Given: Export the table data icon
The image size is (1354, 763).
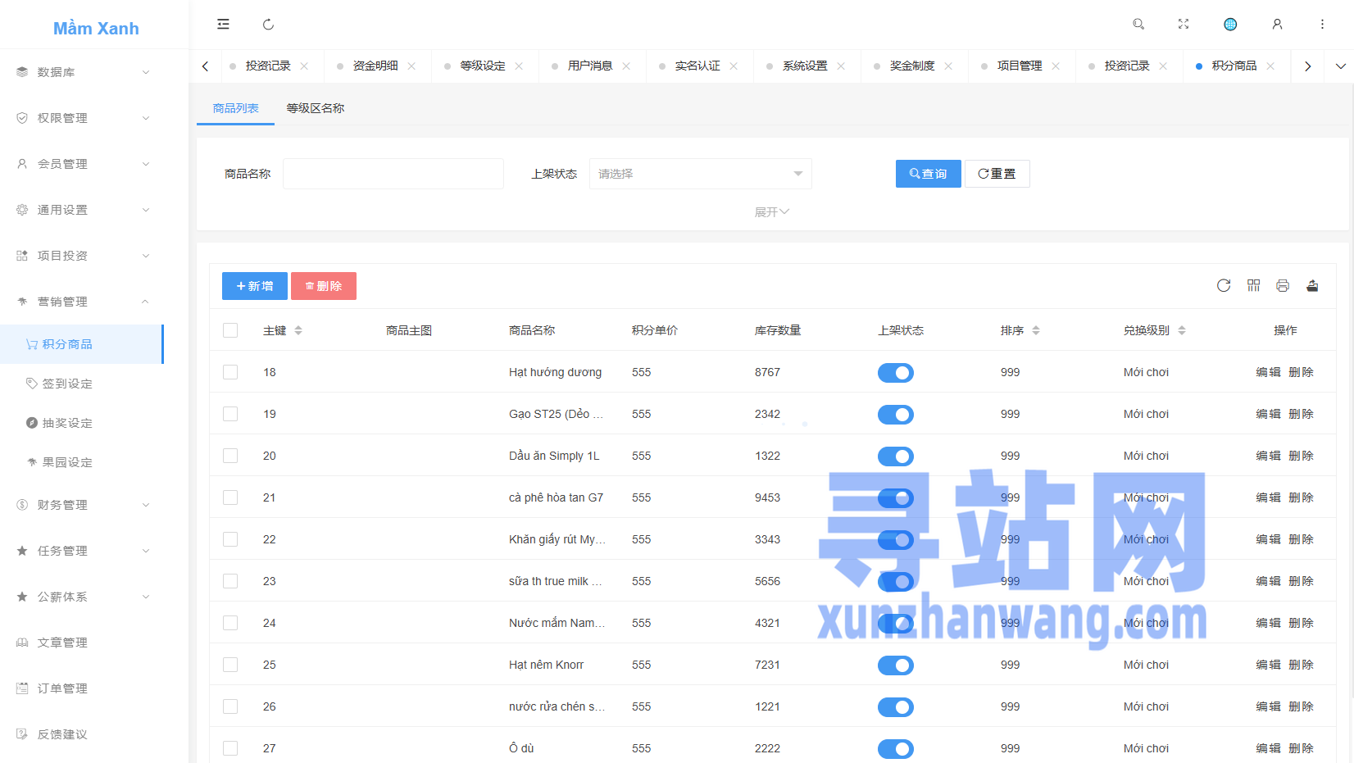Looking at the screenshot, I should (1312, 285).
